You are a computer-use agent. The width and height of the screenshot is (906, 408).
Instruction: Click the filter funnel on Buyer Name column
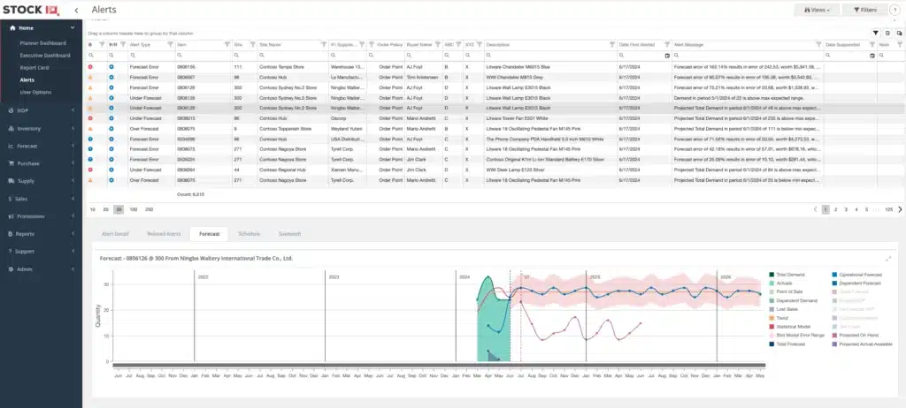click(x=437, y=44)
